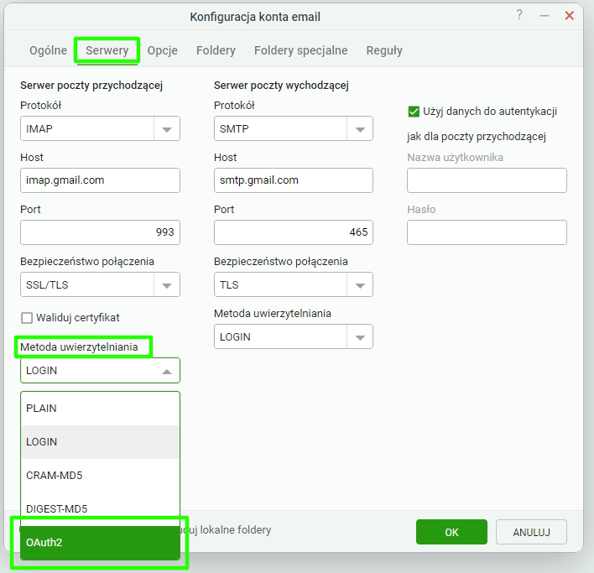The image size is (594, 573).
Task: Click the Hasło password field
Action: [x=487, y=232]
